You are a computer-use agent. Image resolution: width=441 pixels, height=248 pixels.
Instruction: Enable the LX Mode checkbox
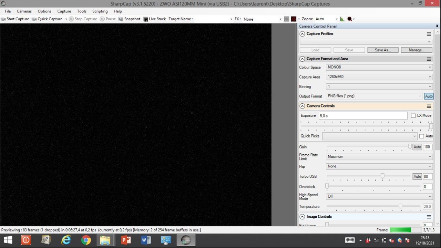[x=413, y=116]
